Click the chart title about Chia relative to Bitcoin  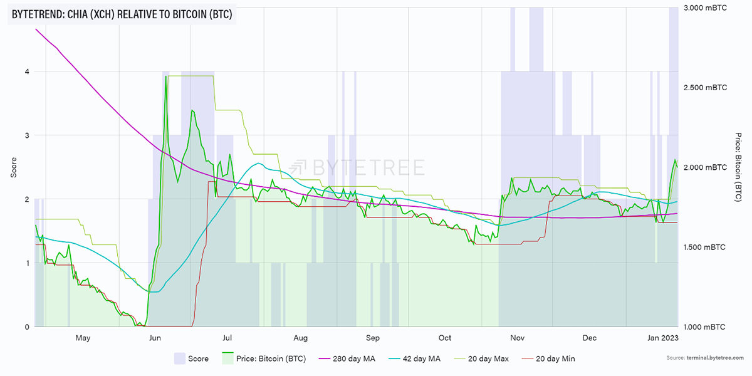[122, 14]
